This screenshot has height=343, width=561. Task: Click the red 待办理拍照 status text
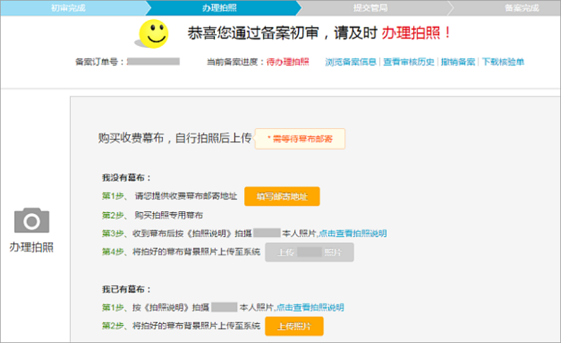(x=287, y=62)
